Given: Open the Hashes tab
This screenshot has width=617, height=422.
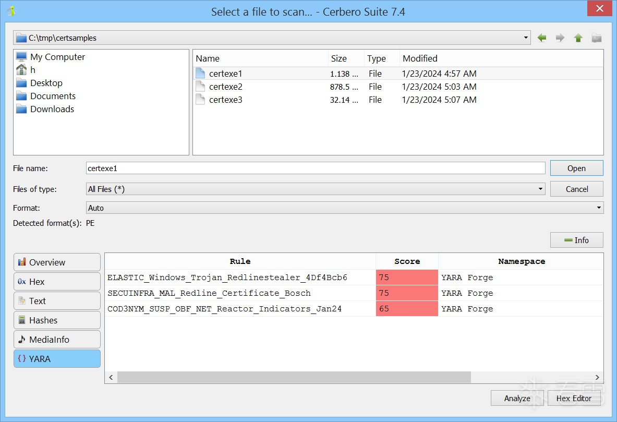Looking at the screenshot, I should pos(57,320).
